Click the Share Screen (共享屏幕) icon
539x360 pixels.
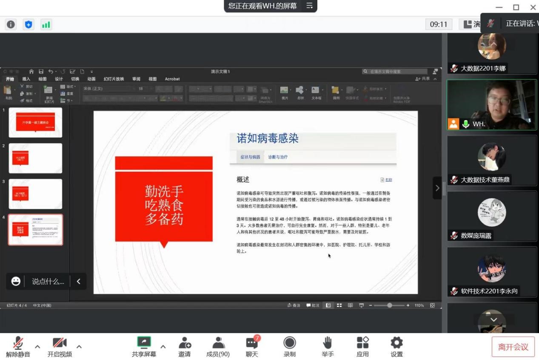coord(144,343)
